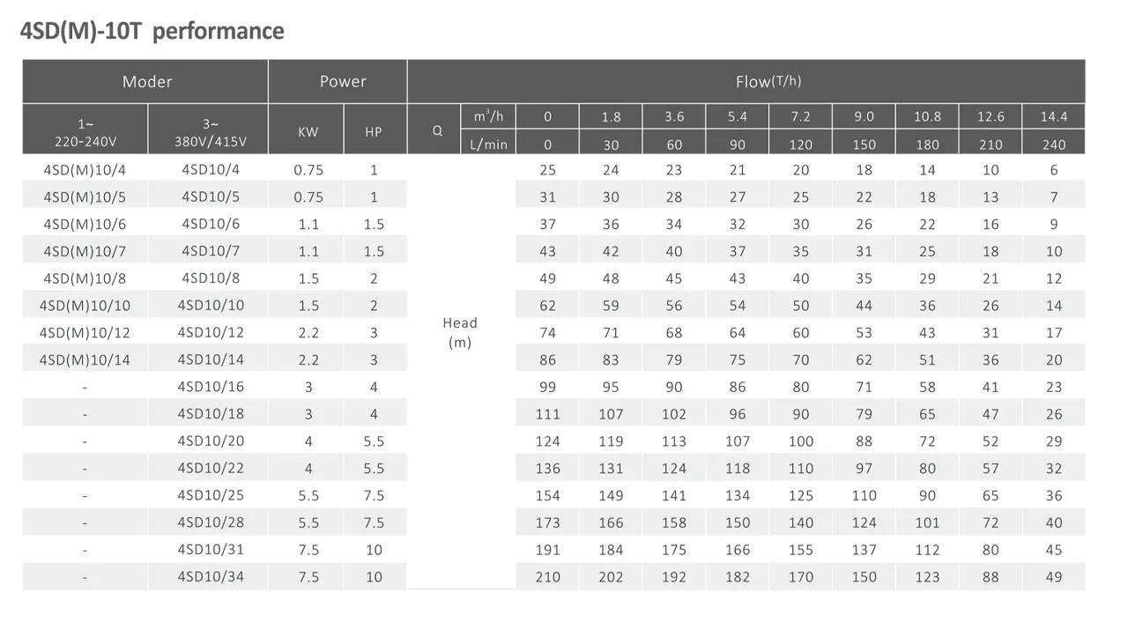
Task: Select the head value 202
Action: pyautogui.click(x=611, y=577)
